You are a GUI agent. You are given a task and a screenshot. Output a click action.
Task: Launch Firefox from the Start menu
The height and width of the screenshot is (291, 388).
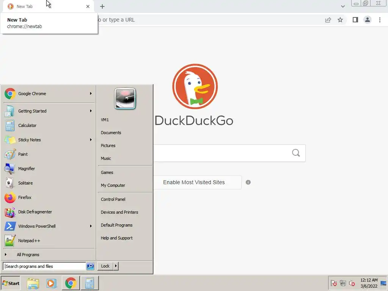pyautogui.click(x=48, y=197)
